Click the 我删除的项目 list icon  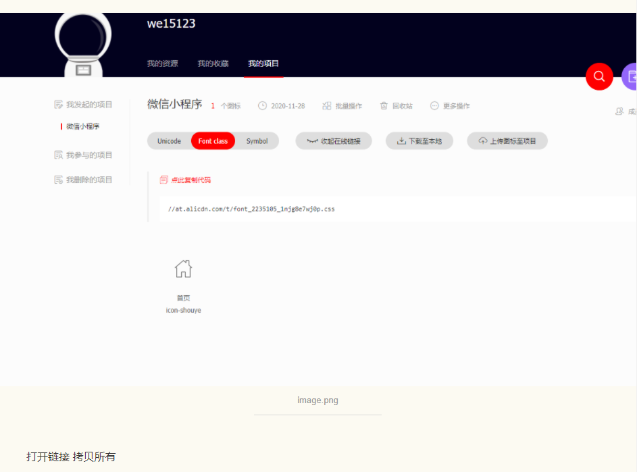coord(59,180)
